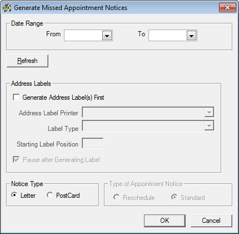This screenshot has width=239, height=234.
Task: Click the Refresh button
Action: (x=27, y=61)
